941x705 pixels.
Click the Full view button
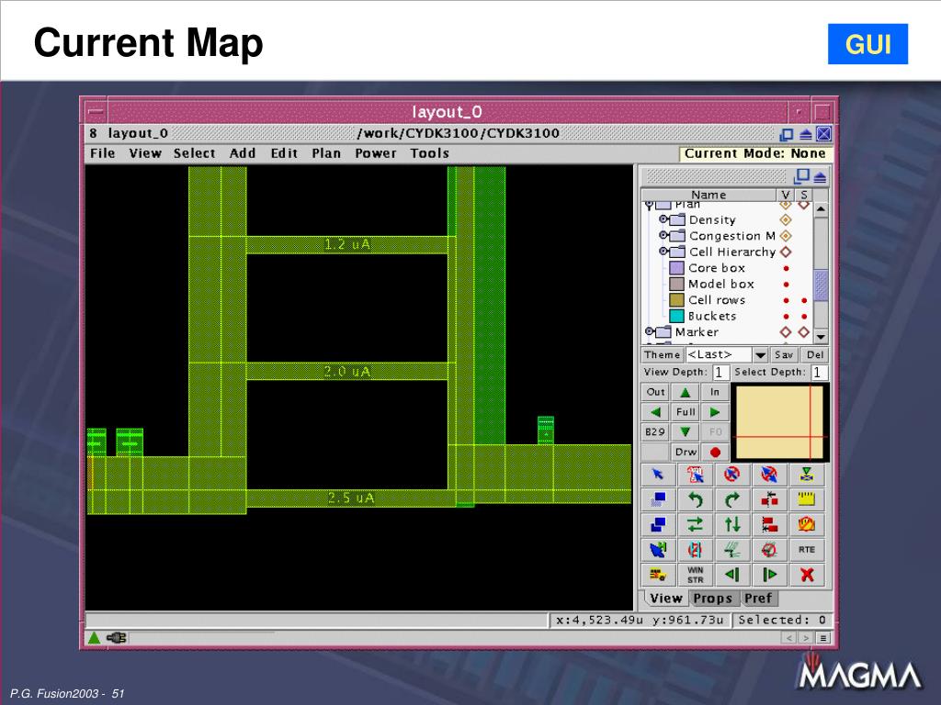pos(685,412)
